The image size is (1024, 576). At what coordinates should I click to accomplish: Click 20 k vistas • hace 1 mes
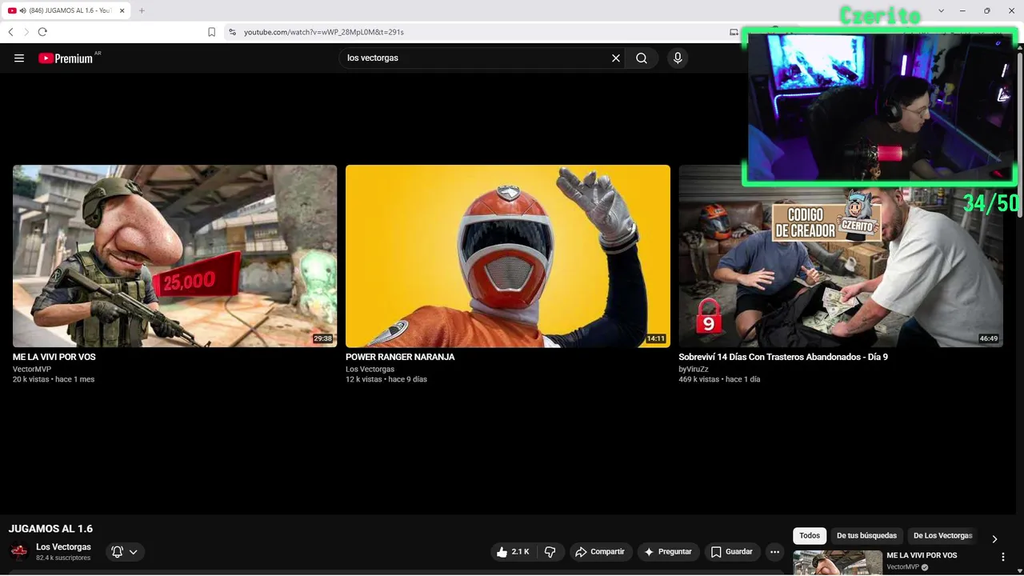tap(54, 379)
